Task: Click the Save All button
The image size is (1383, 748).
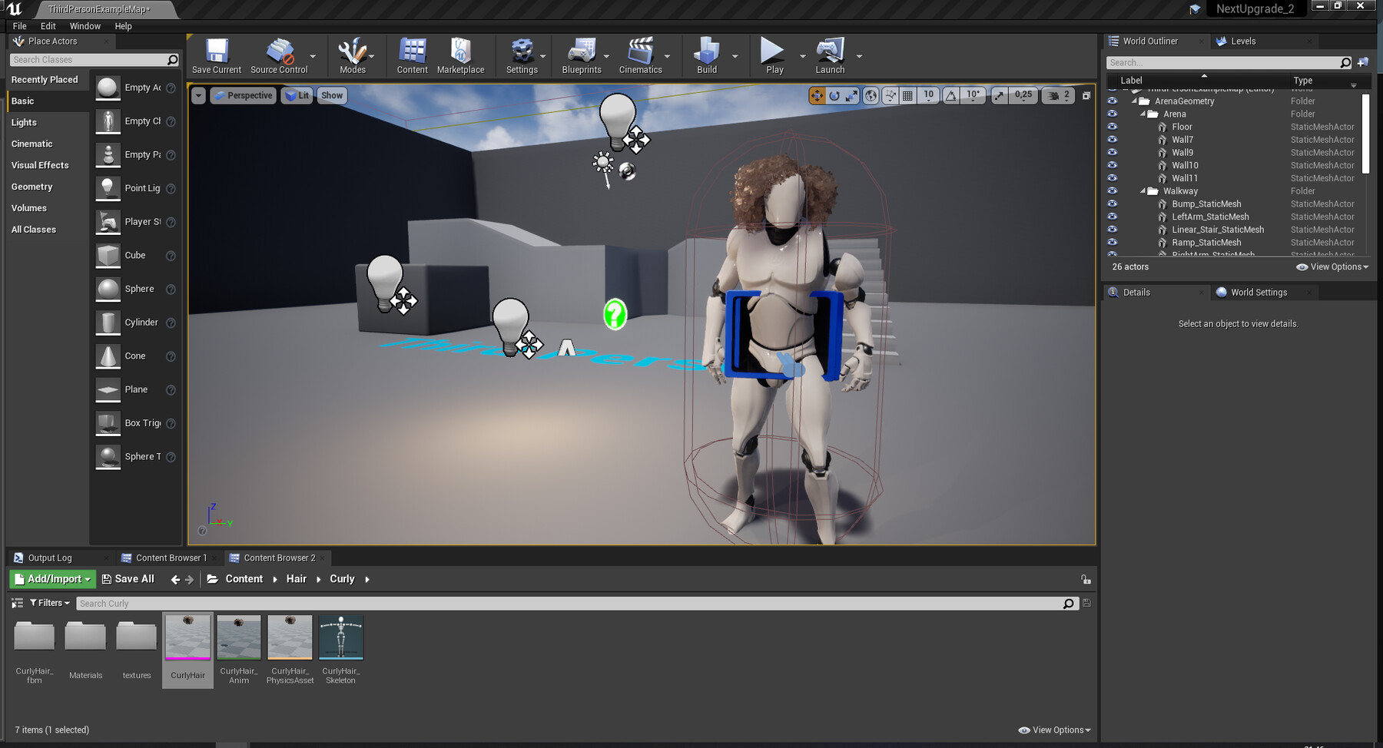Action: pos(128,579)
